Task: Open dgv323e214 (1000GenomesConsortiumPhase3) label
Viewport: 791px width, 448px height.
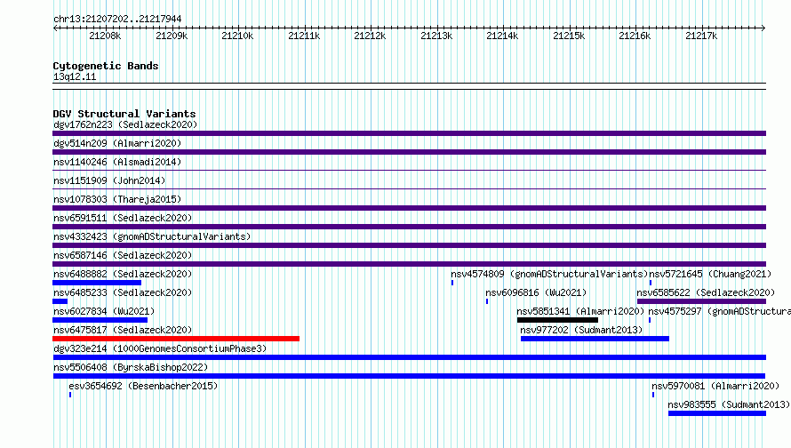Action: point(160,348)
